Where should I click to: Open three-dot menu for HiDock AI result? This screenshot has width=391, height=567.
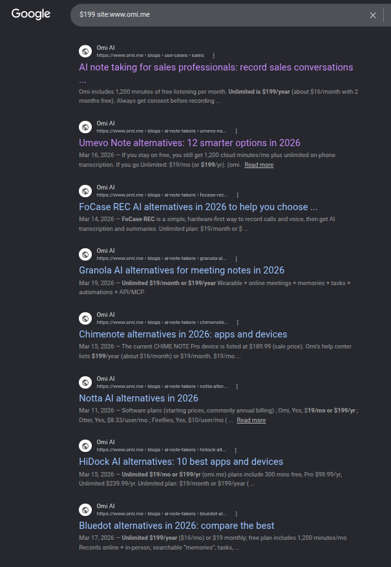point(236,451)
